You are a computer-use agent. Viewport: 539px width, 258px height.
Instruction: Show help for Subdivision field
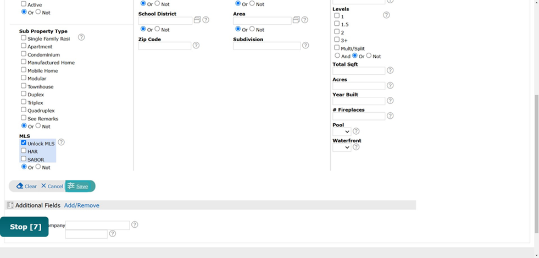(305, 46)
